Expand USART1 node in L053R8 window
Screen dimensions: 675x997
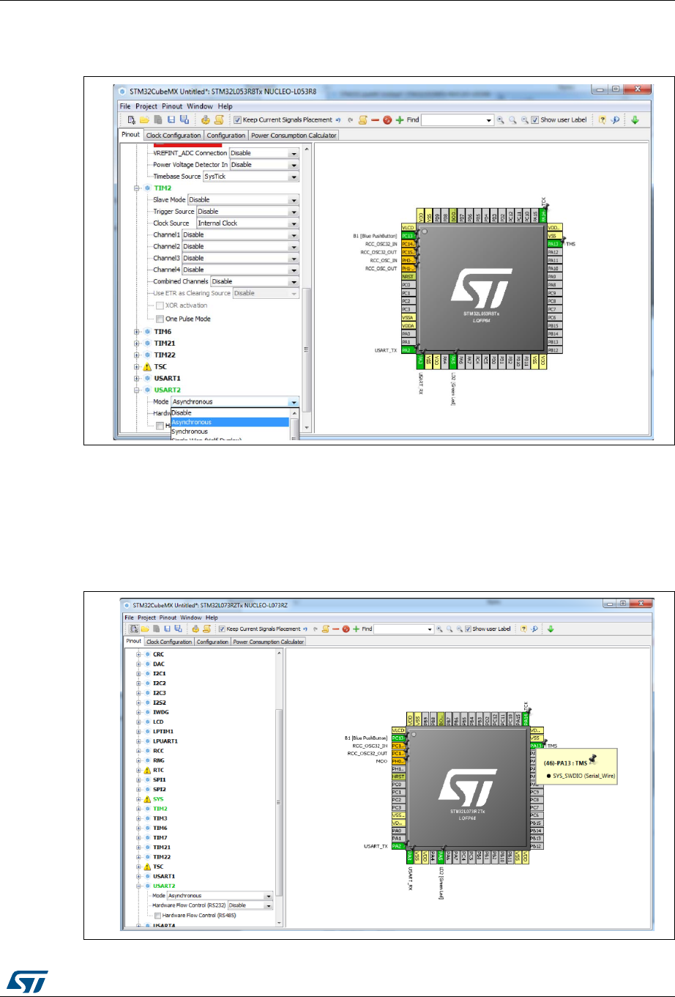click(x=137, y=378)
